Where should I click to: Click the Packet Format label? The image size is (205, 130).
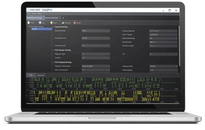60,38
